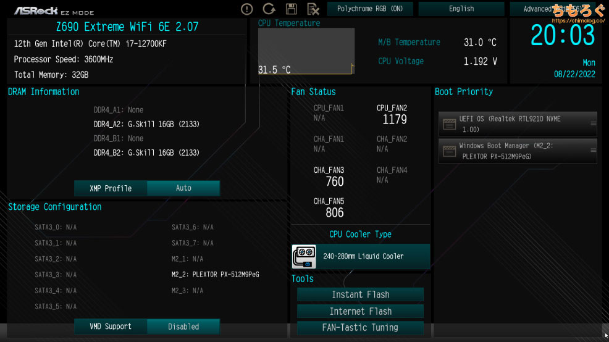Click SATA3_0: N/A entry
Viewport: 609px width, 342px height.
(56, 227)
